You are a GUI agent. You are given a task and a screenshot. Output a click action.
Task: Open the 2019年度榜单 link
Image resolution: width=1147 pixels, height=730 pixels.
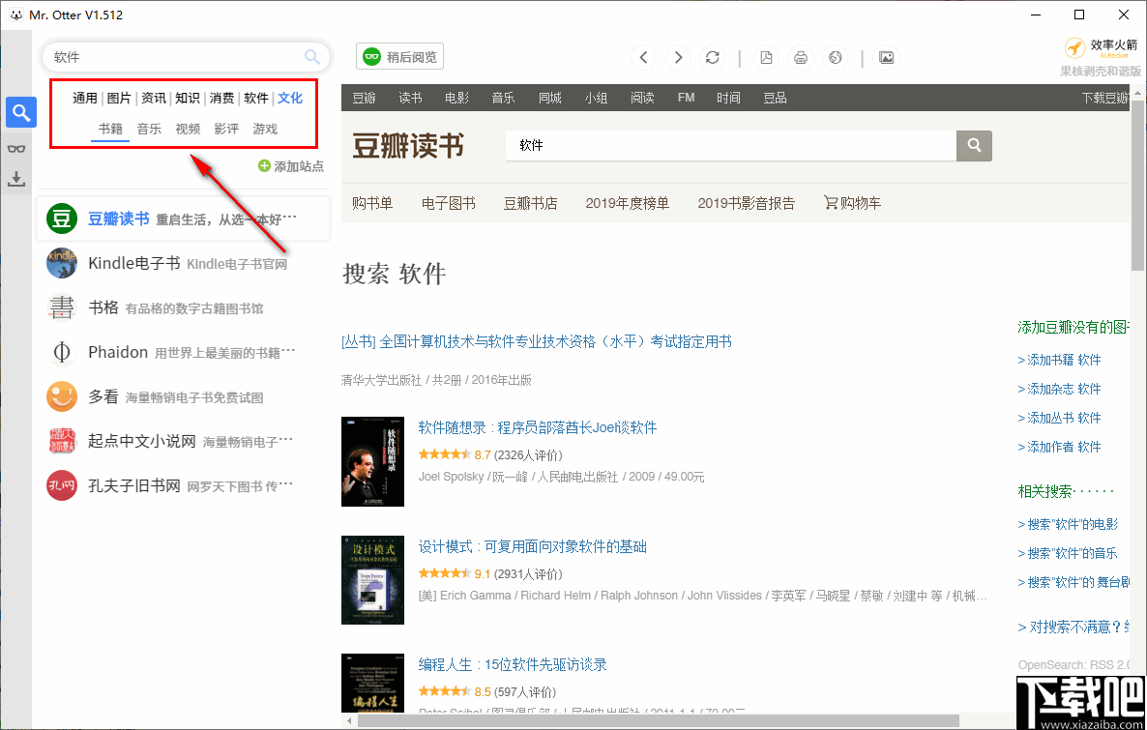click(x=627, y=203)
